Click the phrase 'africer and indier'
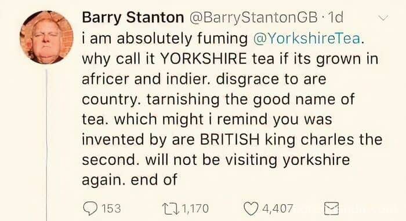Viewport: 406px width, 221px height. click(x=147, y=79)
